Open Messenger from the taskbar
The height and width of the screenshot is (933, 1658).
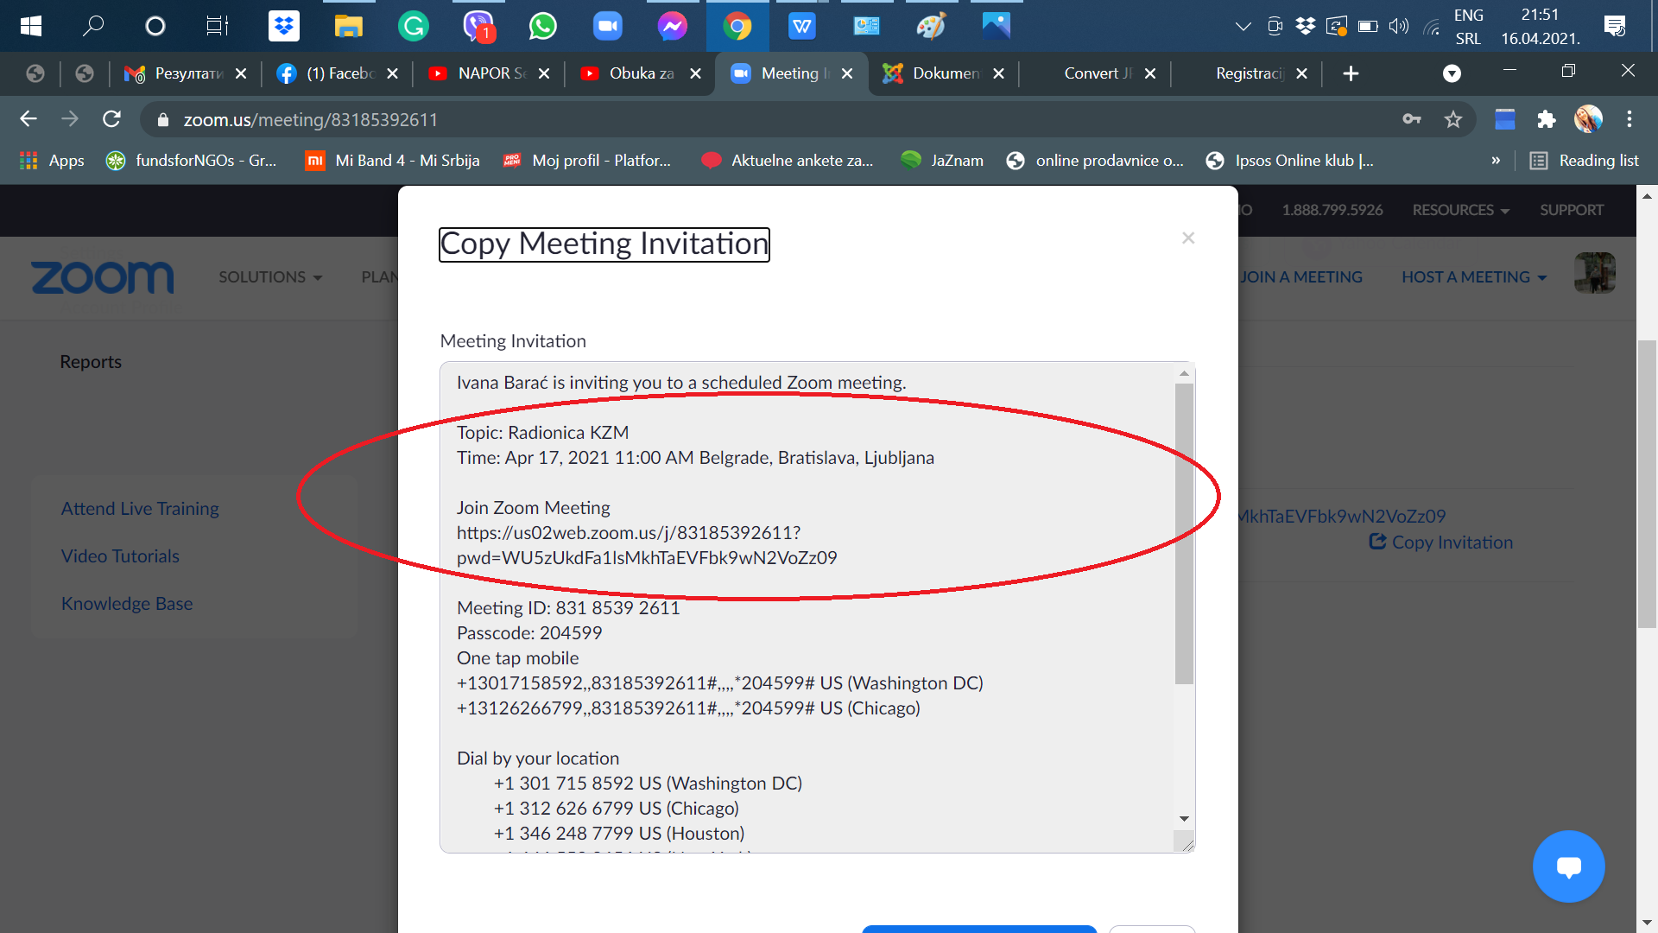pos(673,26)
